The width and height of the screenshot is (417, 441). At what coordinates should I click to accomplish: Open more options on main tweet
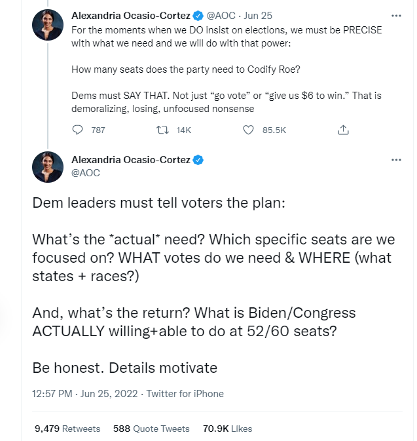pyautogui.click(x=396, y=161)
